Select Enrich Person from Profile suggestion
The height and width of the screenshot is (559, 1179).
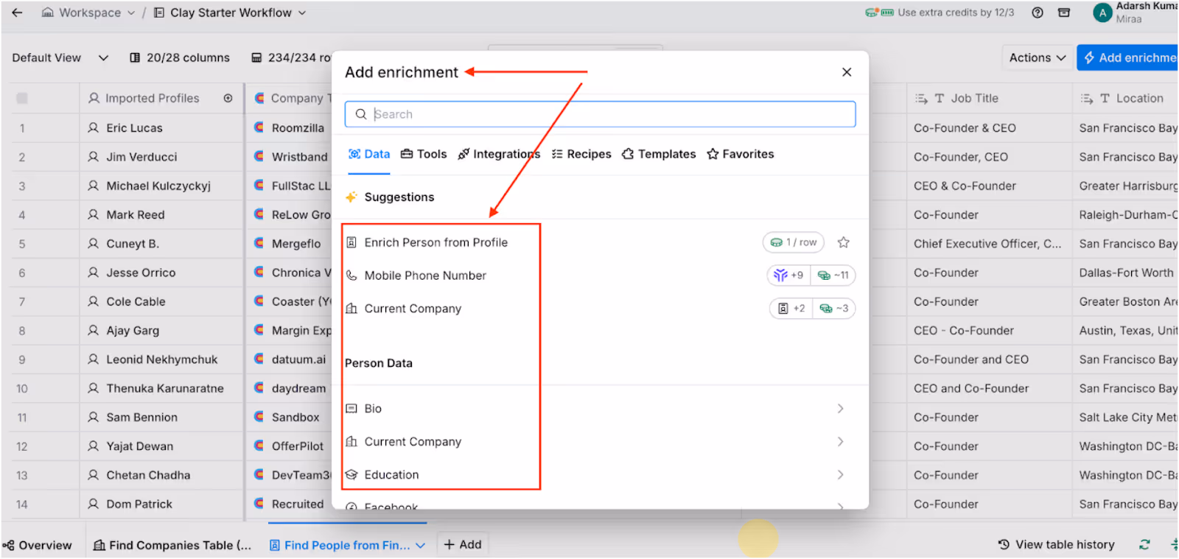point(436,242)
